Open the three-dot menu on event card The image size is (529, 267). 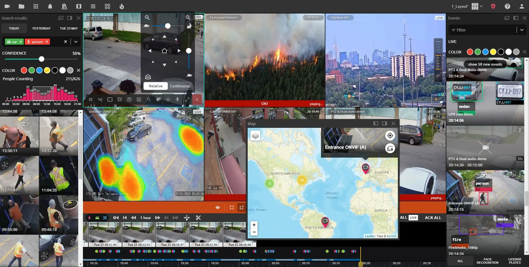coord(520,130)
